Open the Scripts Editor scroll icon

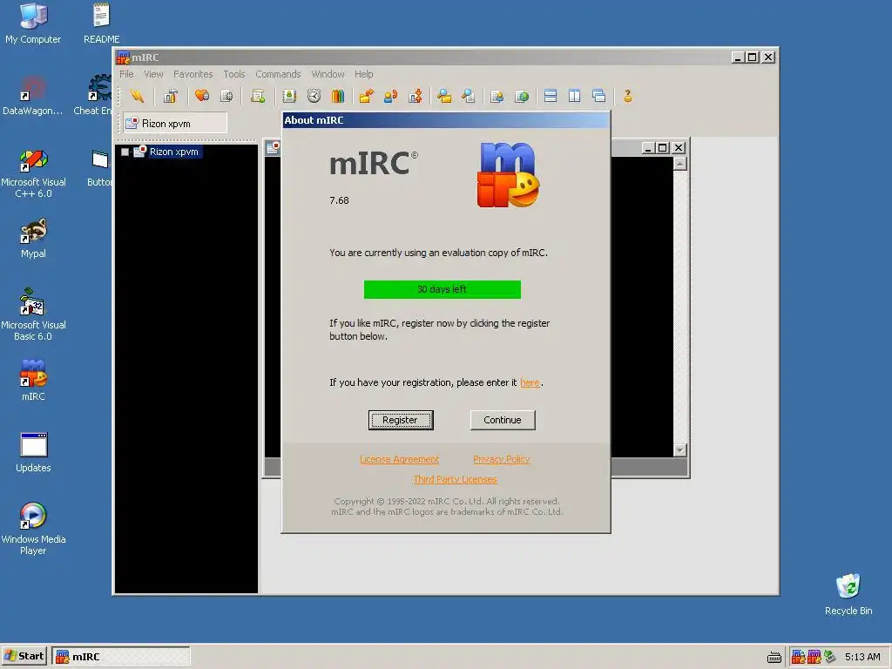[x=258, y=96]
